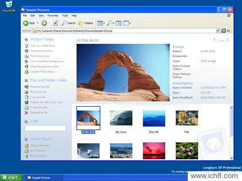Image resolution: width=242 pixels, height=181 pixels.
Task: Click Set as desktop background icon
Action: [27, 61]
